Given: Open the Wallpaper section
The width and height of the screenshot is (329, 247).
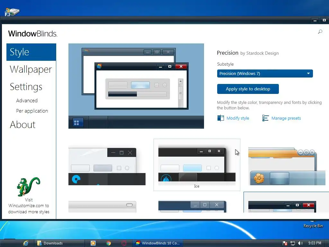Looking at the screenshot, I should pos(31,69).
